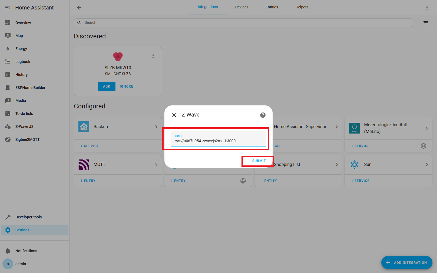Open SLZB-MRW10 card options menu
The width and height of the screenshot is (437, 273).
(x=153, y=56)
